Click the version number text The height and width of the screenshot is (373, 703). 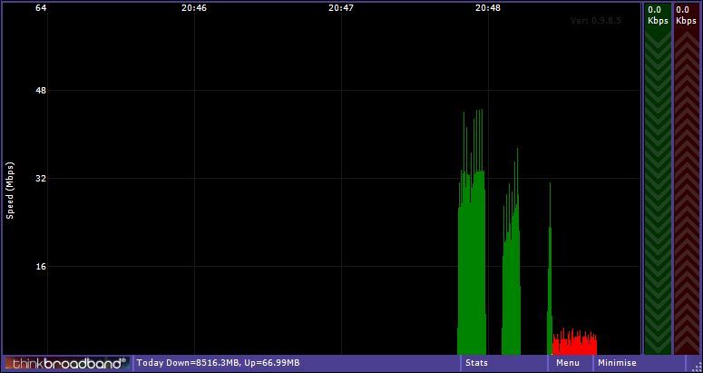tap(596, 21)
